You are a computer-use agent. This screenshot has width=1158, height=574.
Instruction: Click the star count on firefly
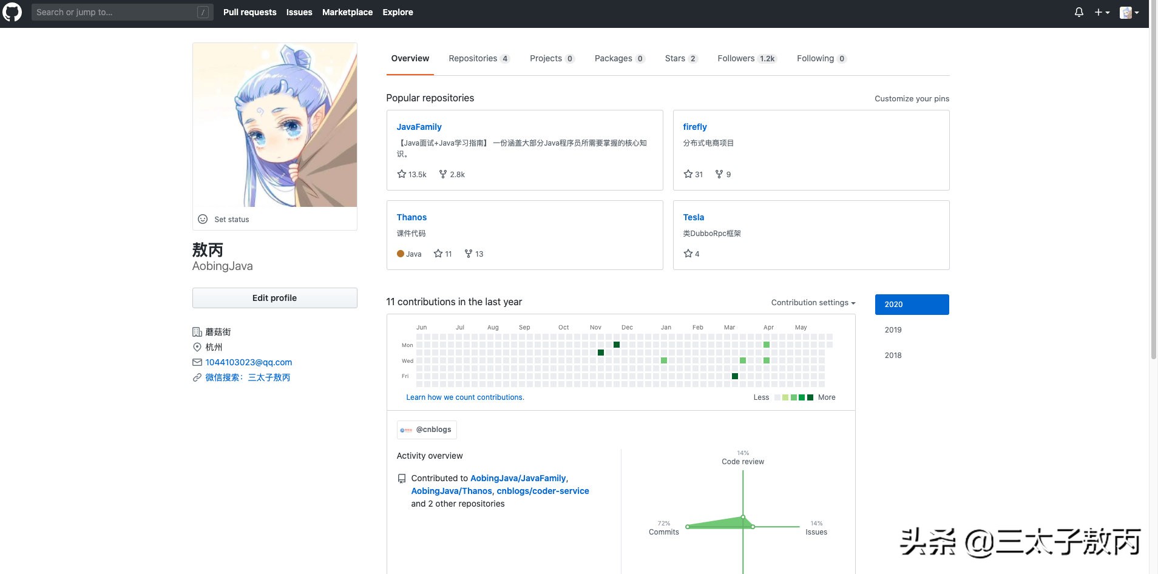click(x=693, y=174)
